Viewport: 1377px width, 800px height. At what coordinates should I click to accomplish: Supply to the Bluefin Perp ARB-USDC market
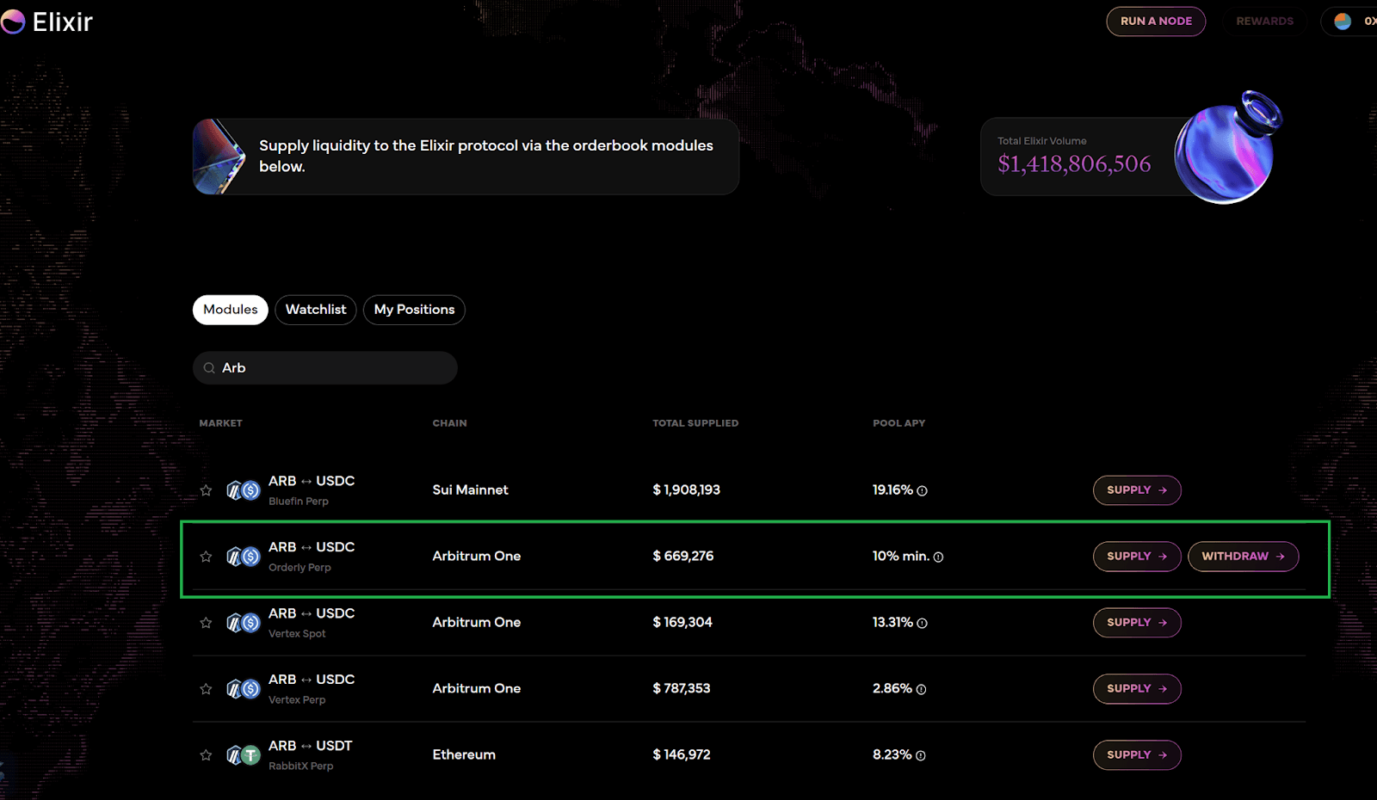(1137, 490)
